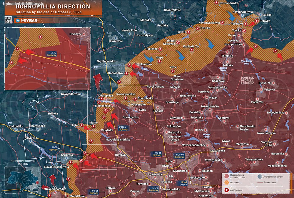Click the fortified area line sample in legend
The image size is (294, 198).
click(x=260, y=182)
